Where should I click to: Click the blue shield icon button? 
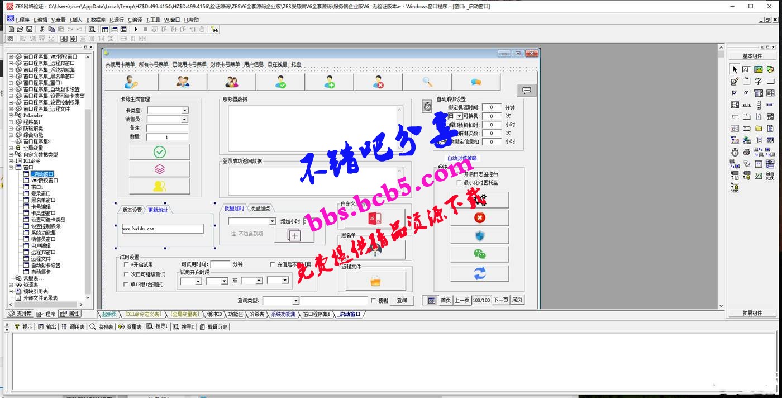pyautogui.click(x=479, y=236)
